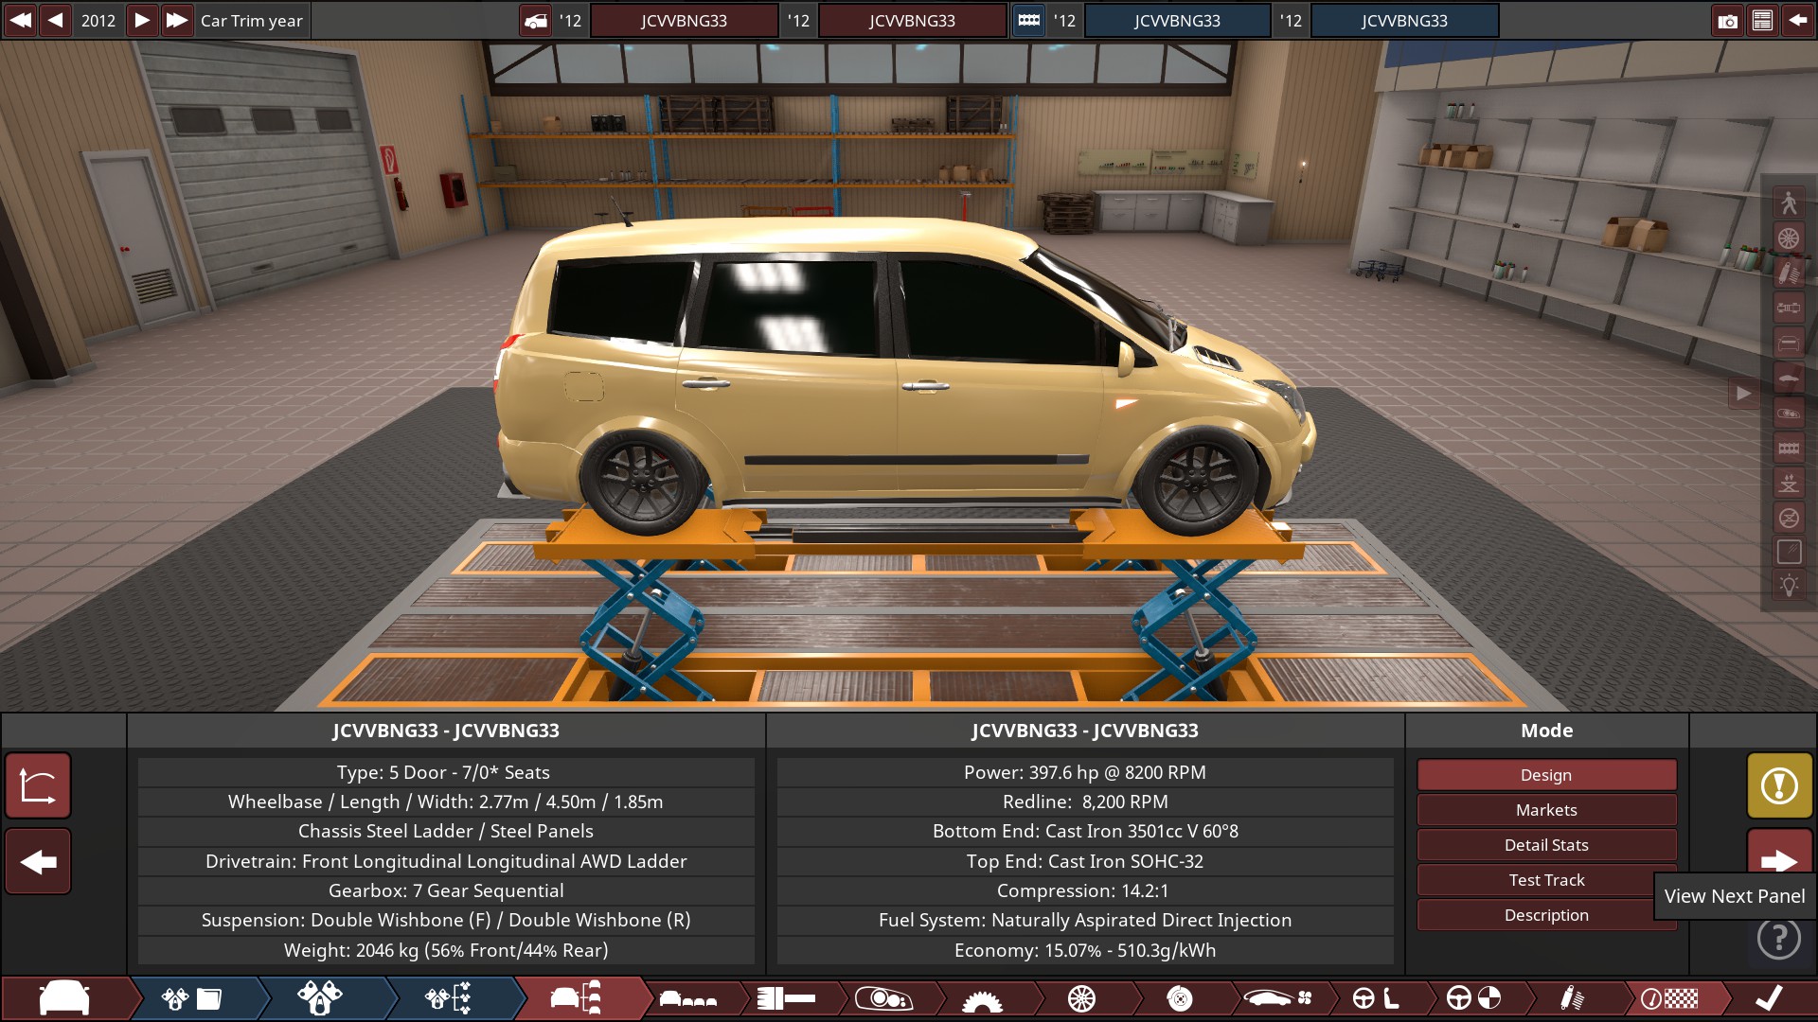Open the list/menu icon at top right
1818x1022 pixels.
pyautogui.click(x=1762, y=21)
